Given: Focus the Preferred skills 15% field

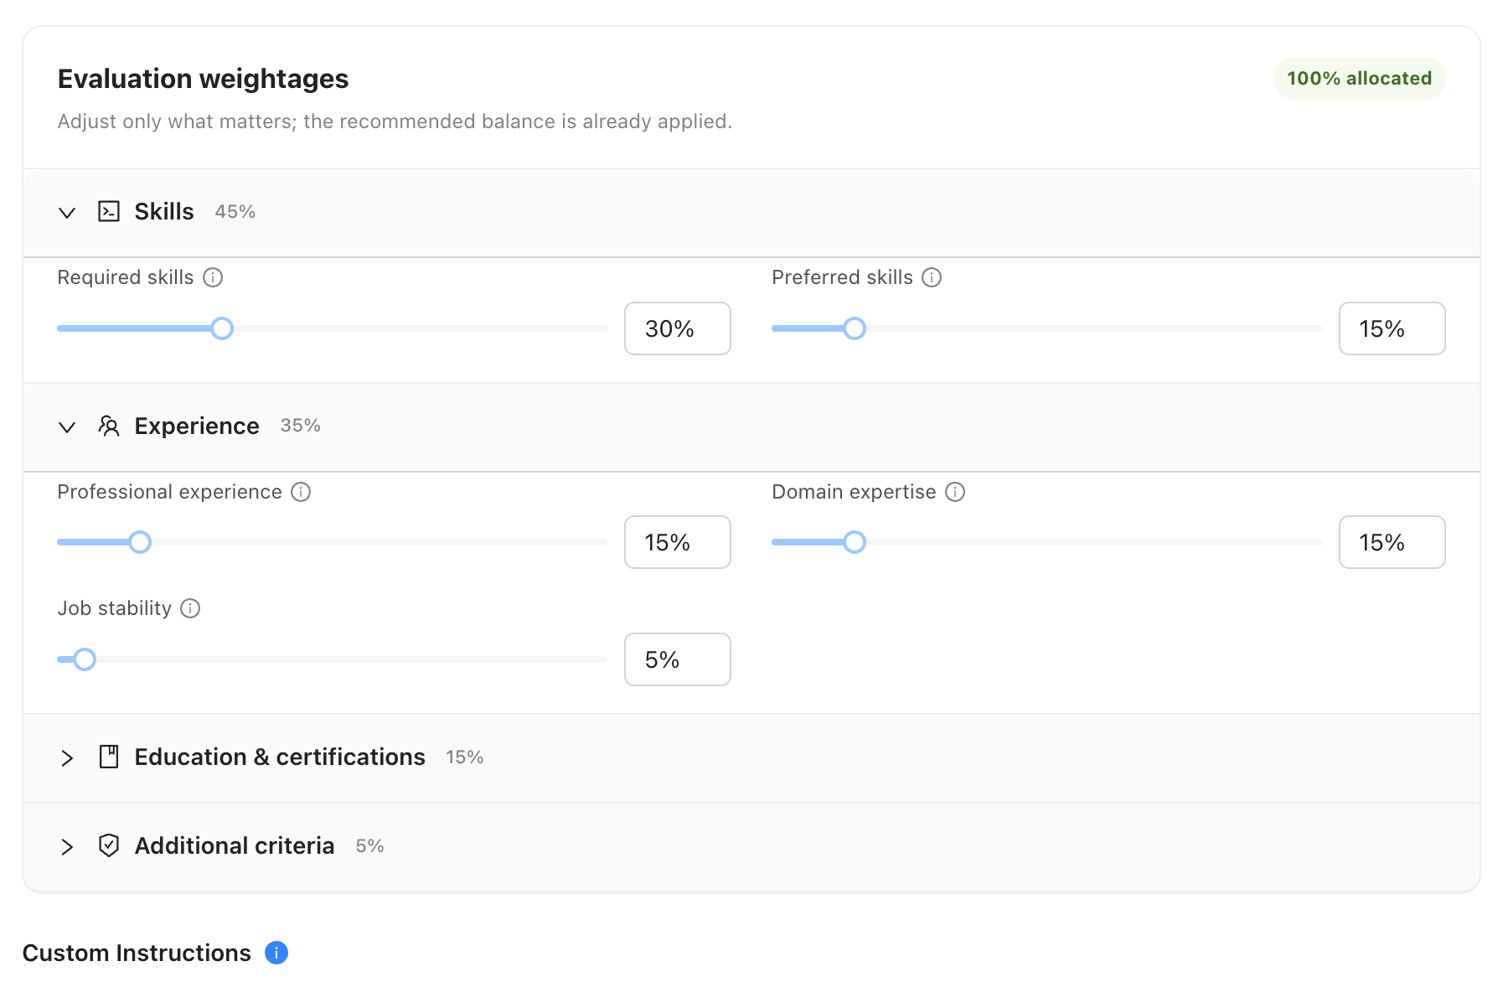Looking at the screenshot, I should [x=1392, y=328].
